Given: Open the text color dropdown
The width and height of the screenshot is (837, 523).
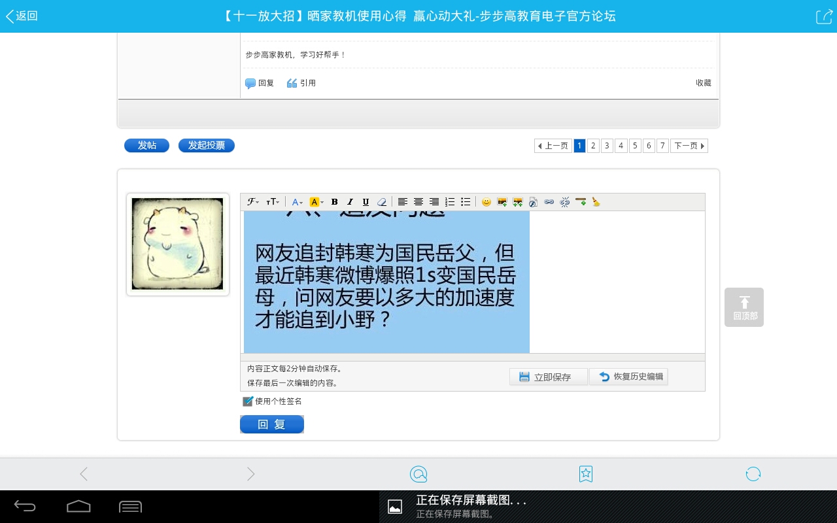Looking at the screenshot, I should coord(298,202).
